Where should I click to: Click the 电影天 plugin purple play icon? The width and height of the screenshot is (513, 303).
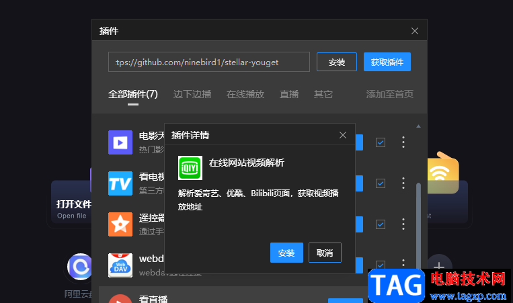[x=120, y=142]
